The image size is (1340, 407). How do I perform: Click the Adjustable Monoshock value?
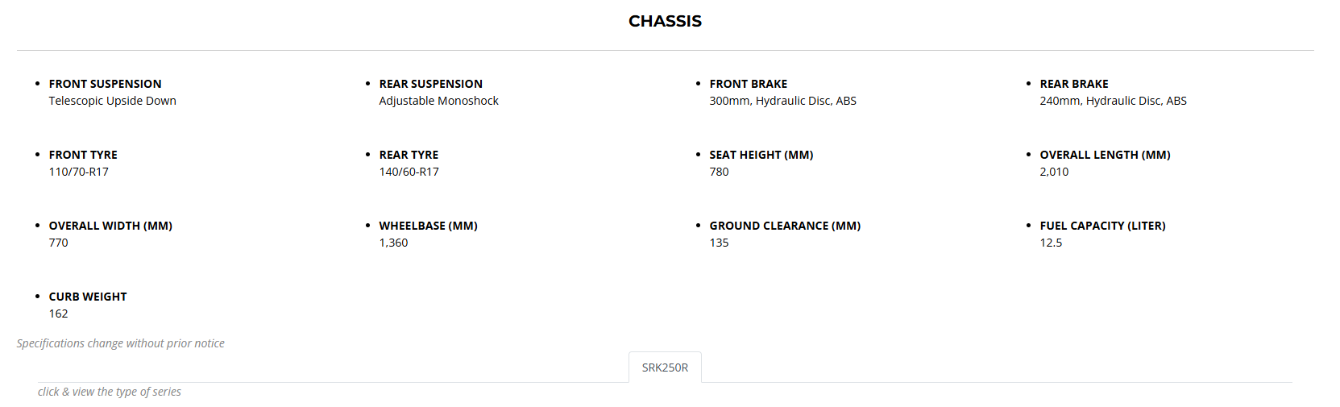(438, 101)
